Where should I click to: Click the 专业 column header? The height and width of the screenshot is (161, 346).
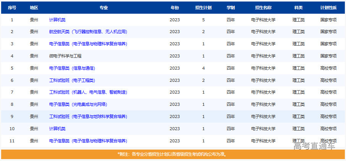(x=103, y=8)
